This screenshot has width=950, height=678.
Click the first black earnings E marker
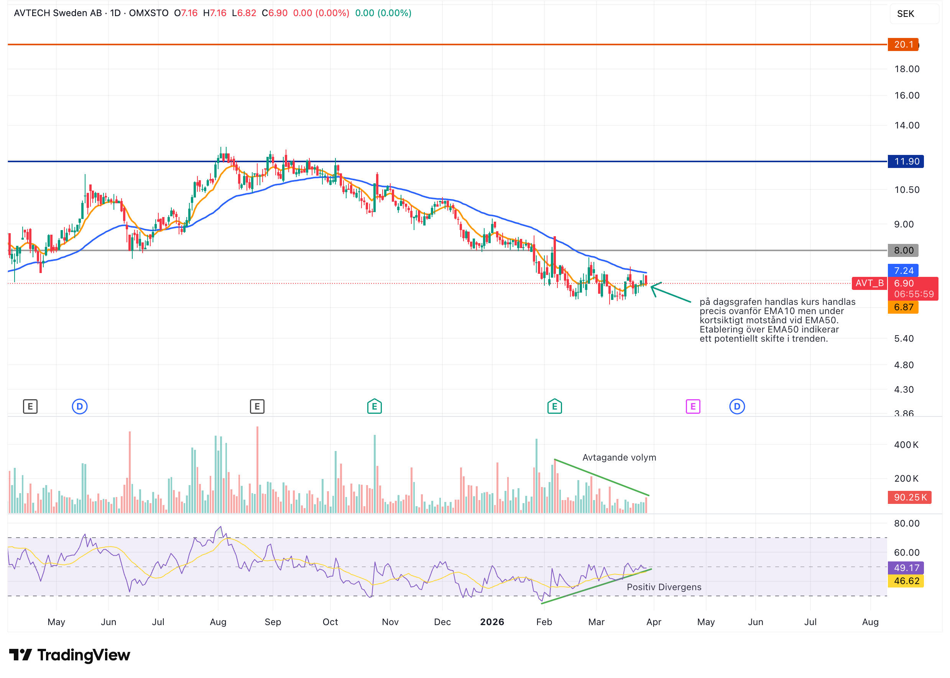tap(30, 406)
